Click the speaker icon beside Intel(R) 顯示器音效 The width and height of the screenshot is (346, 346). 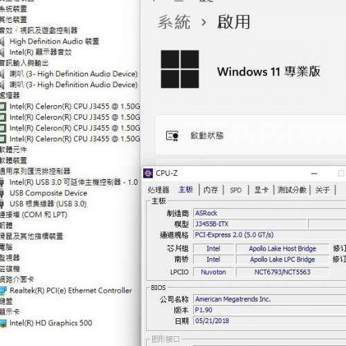(x=2, y=53)
